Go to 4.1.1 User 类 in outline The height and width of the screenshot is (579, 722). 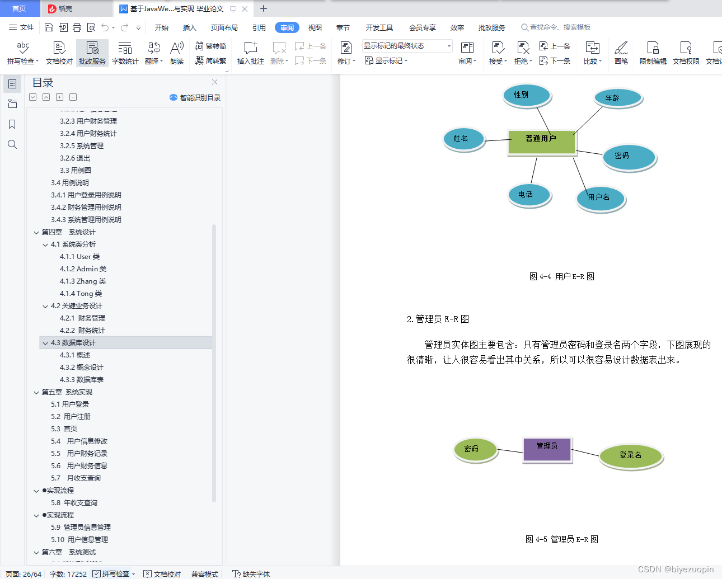point(80,257)
